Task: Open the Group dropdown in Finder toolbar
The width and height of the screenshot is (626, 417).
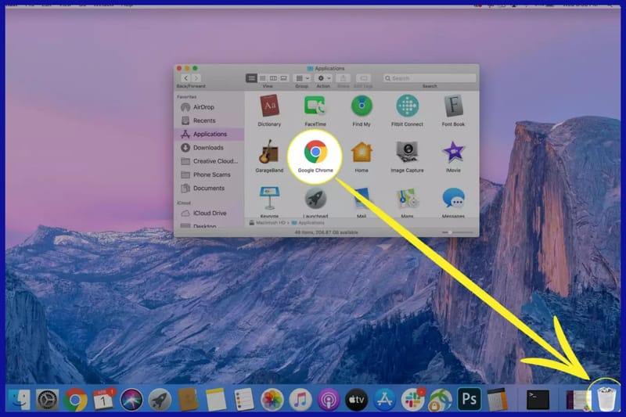Action: (x=302, y=78)
